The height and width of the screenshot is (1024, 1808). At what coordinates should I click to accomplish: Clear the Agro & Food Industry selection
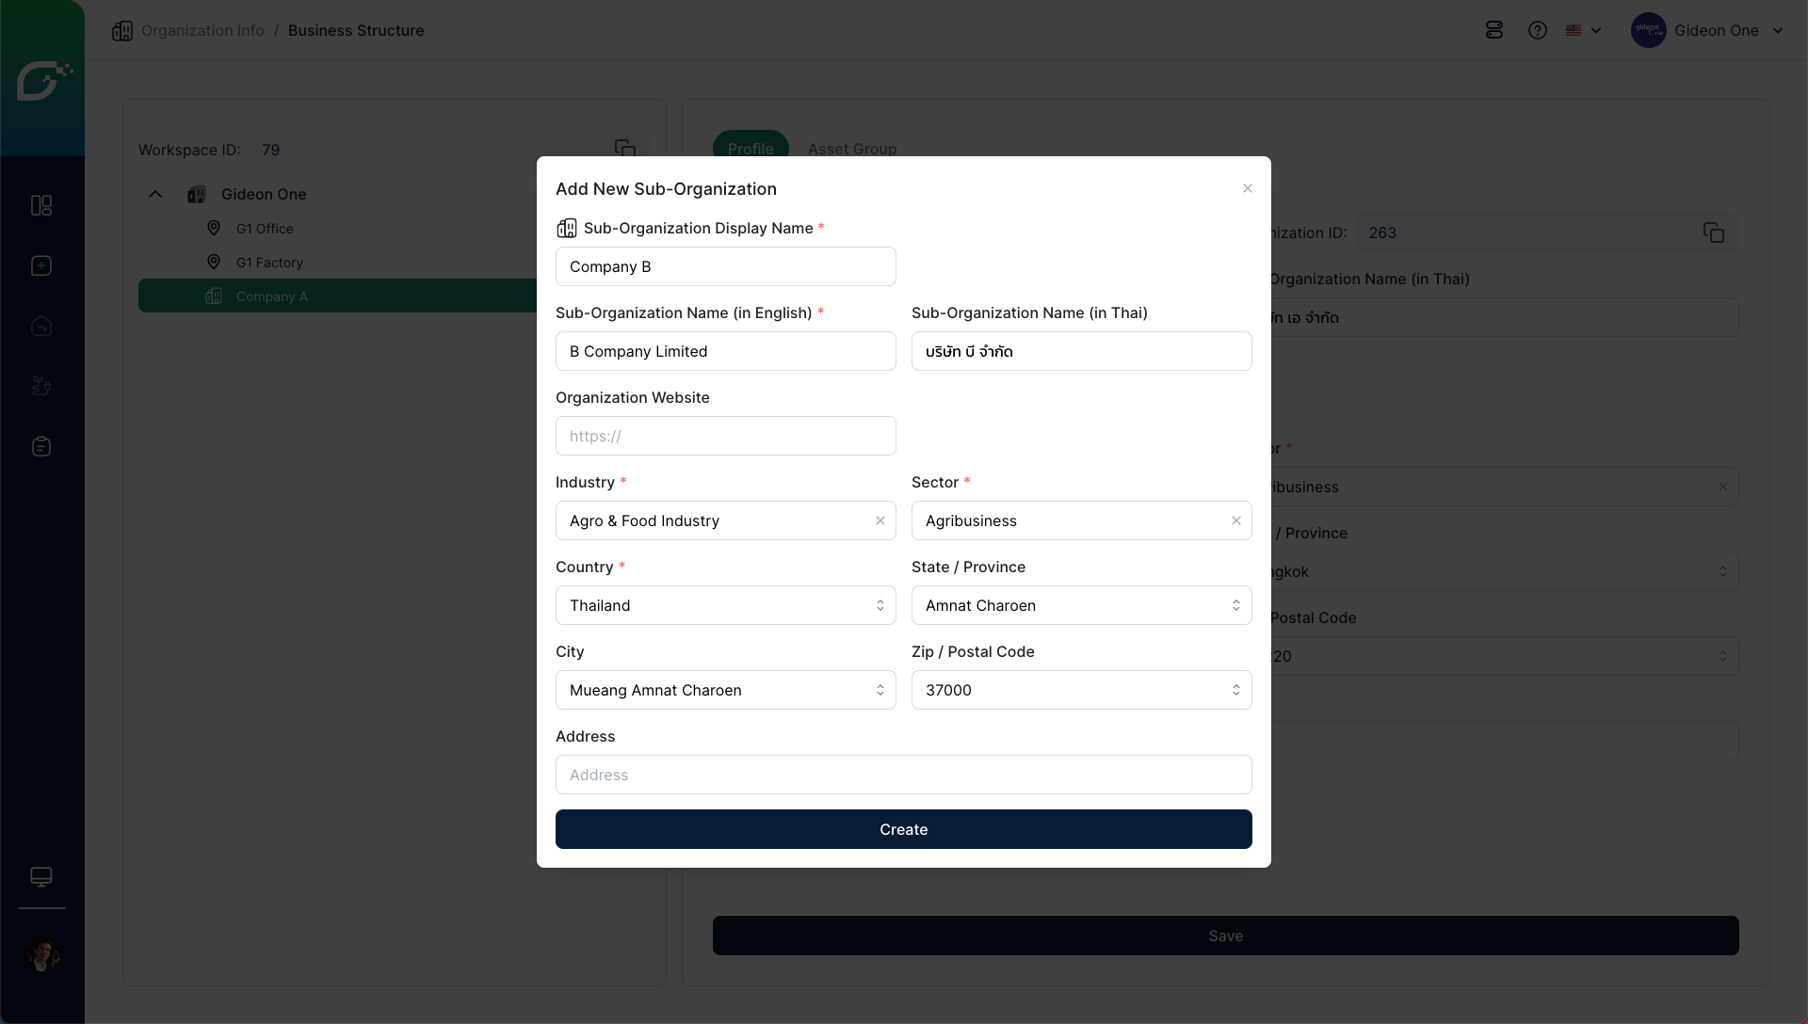(880, 520)
